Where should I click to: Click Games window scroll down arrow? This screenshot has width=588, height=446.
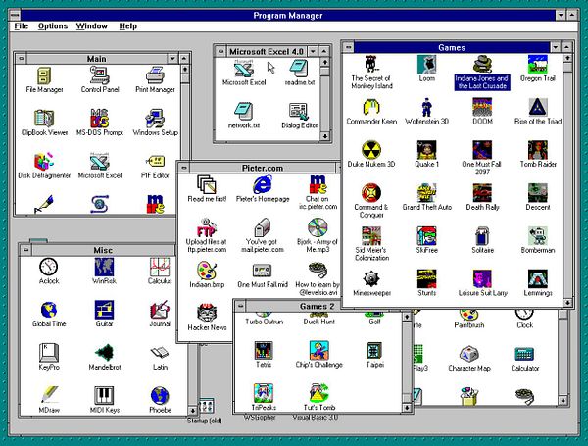(x=567, y=302)
